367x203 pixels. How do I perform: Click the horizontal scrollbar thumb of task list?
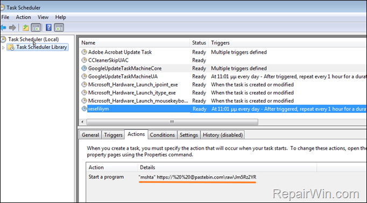pos(172,122)
